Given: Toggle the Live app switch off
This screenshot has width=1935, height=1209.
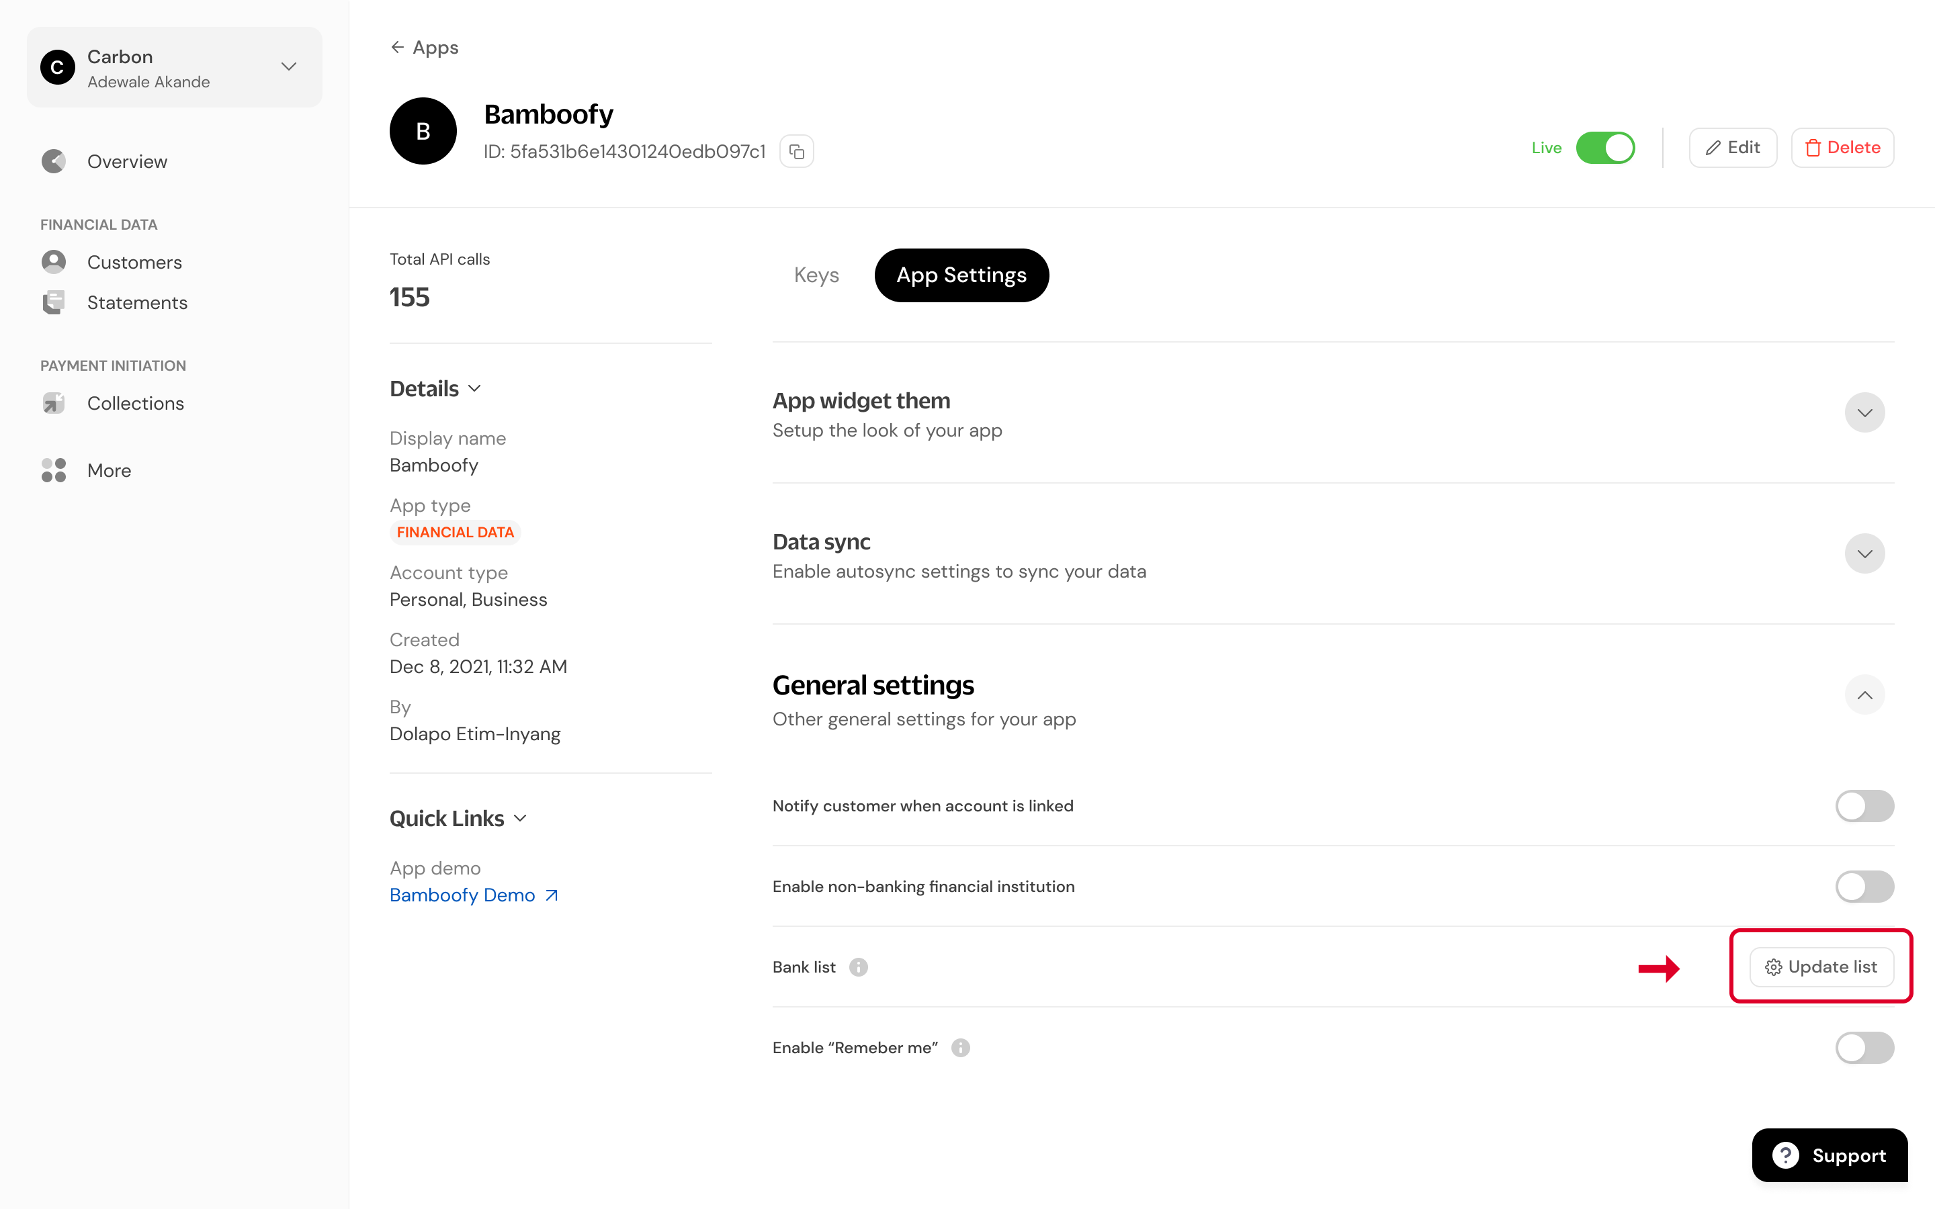Looking at the screenshot, I should pyautogui.click(x=1604, y=148).
